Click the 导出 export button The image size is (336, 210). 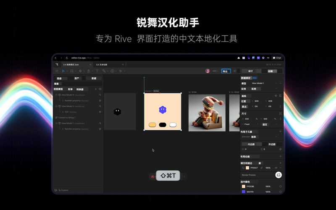pyautogui.click(x=226, y=71)
